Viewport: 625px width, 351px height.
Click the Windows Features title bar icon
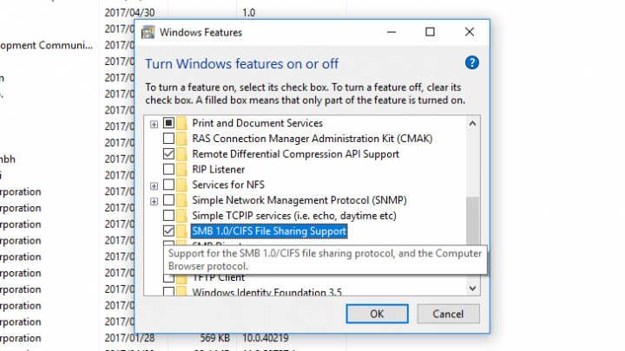(x=148, y=32)
